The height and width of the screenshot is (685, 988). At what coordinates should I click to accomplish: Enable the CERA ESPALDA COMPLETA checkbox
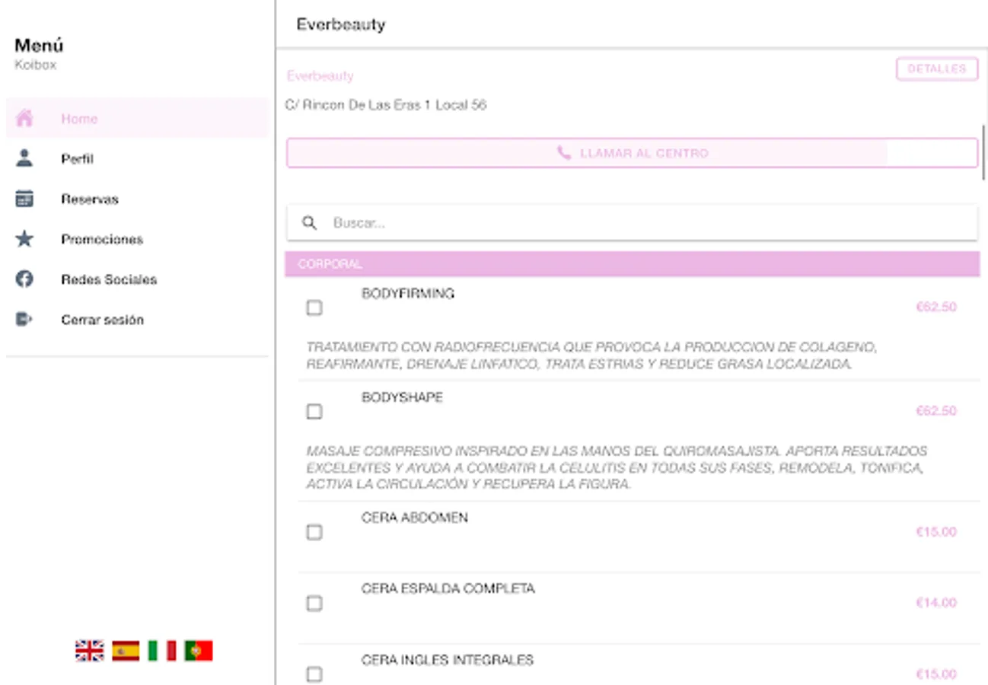pos(314,604)
